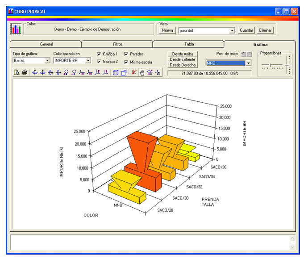This screenshot has height=259, width=304.
Task: Move the chart up with up-arrow axis icon
Action: point(97,72)
